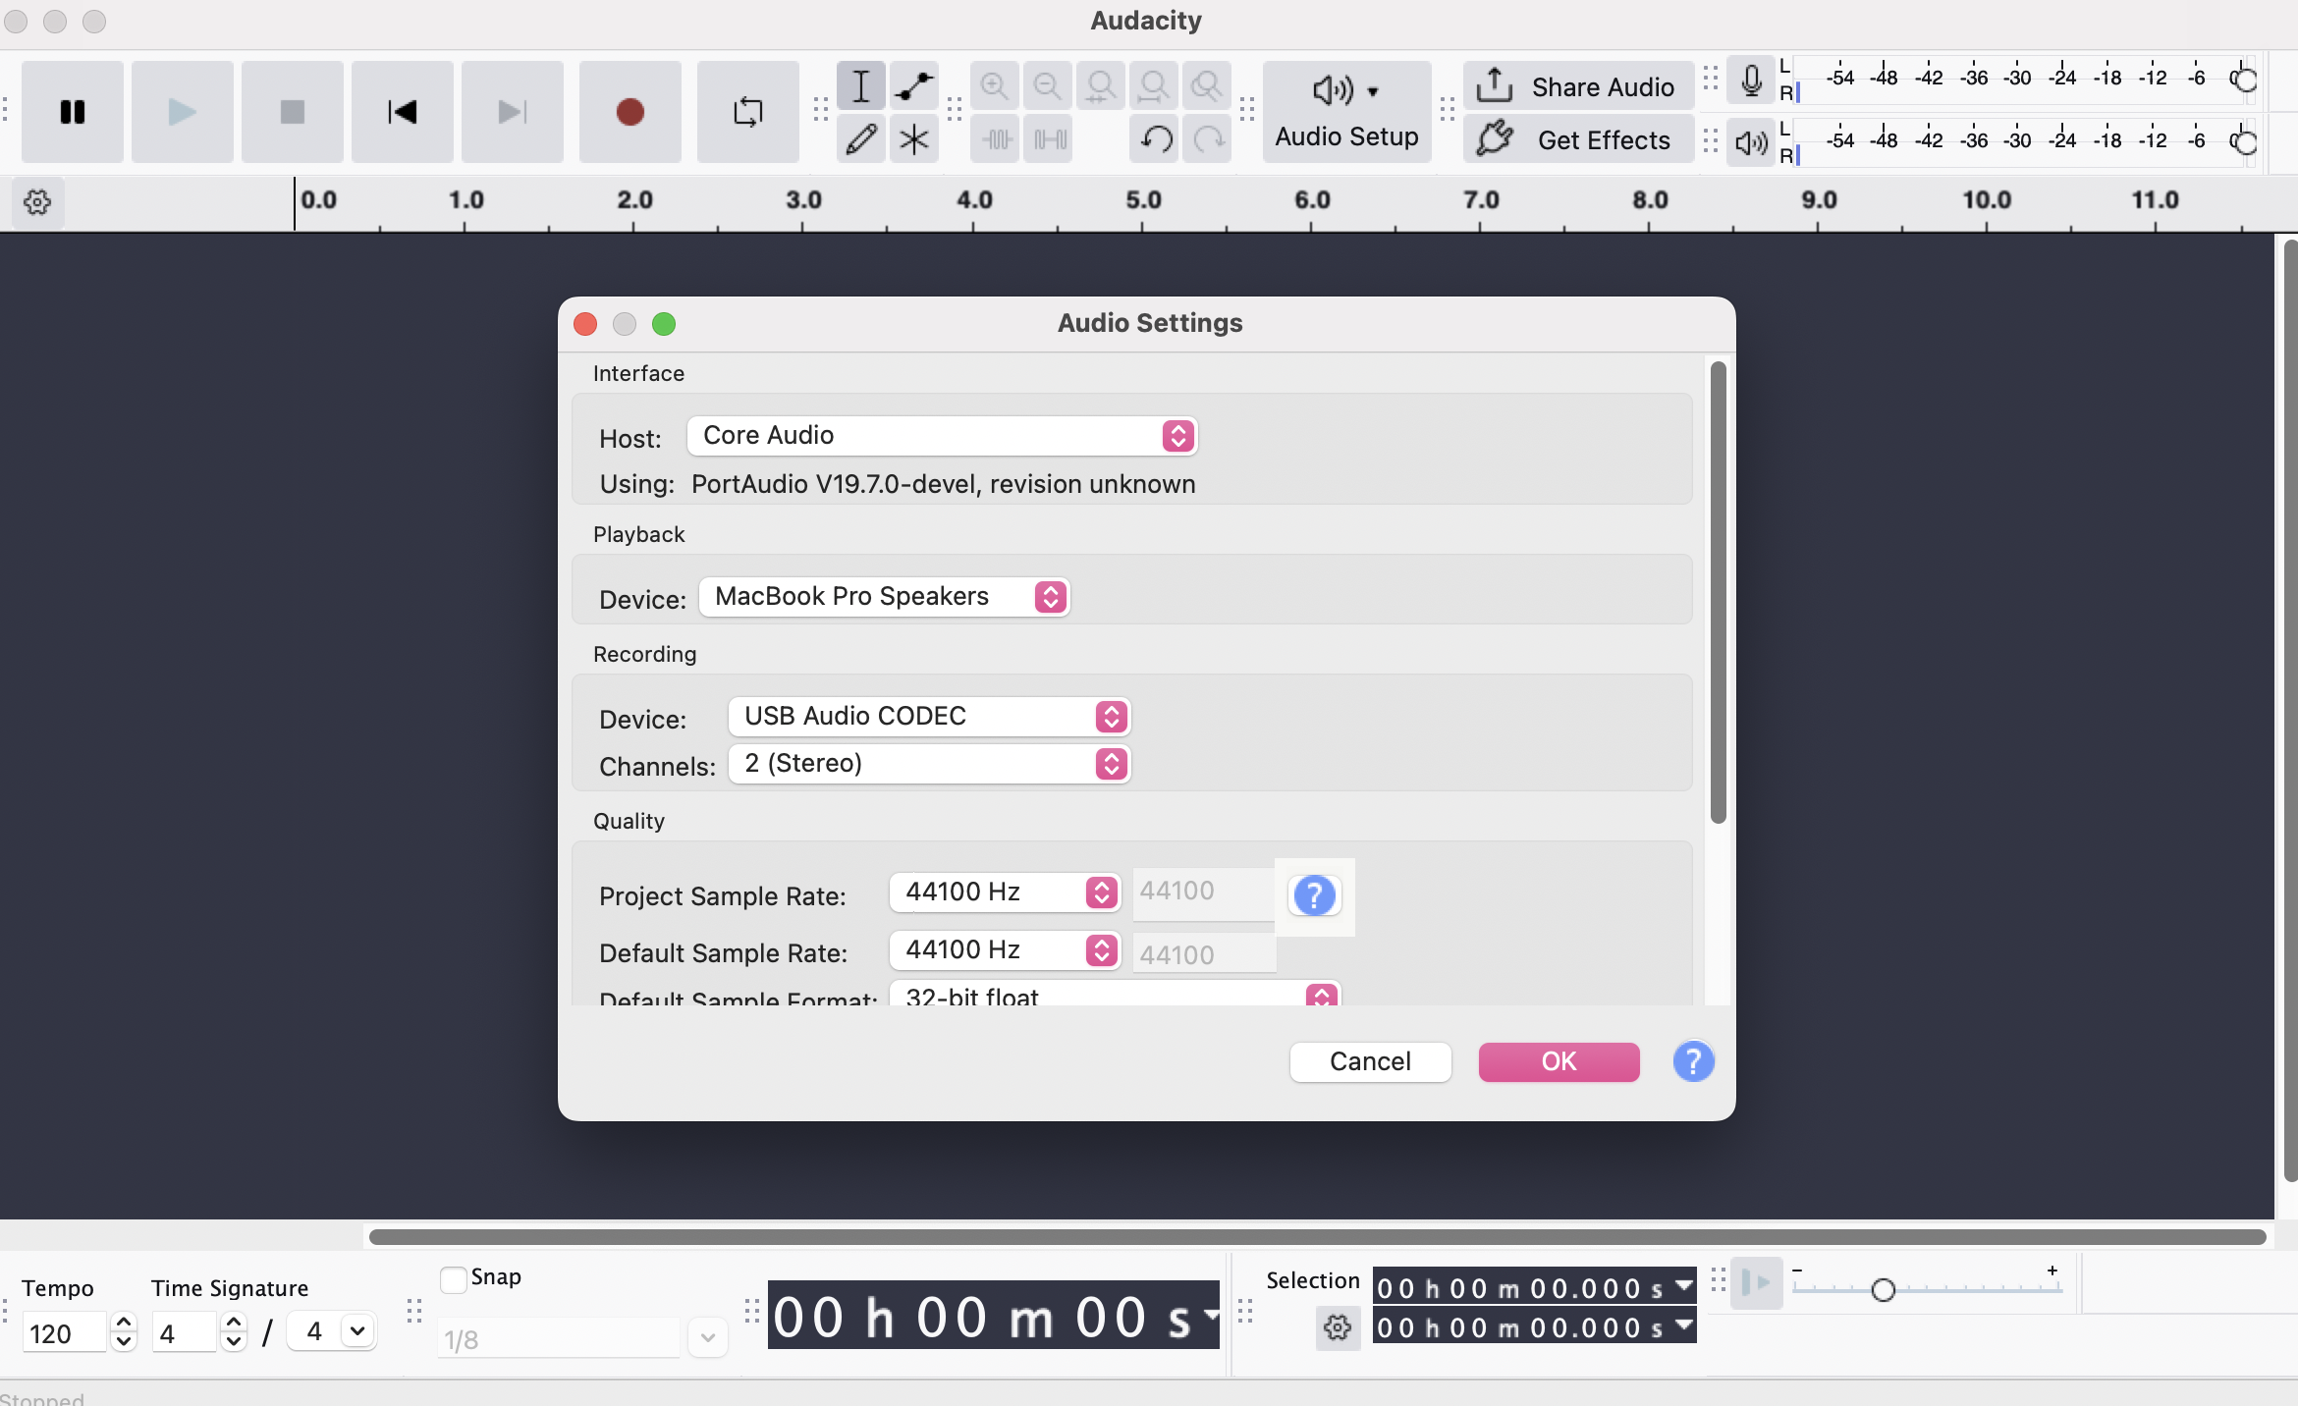
Task: Click the Record button
Action: click(629, 112)
